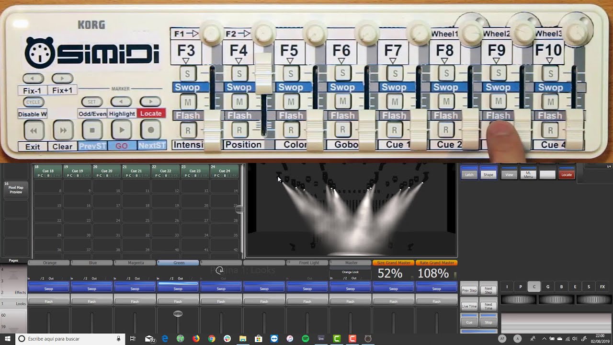Click the Next Time button

tap(488, 306)
